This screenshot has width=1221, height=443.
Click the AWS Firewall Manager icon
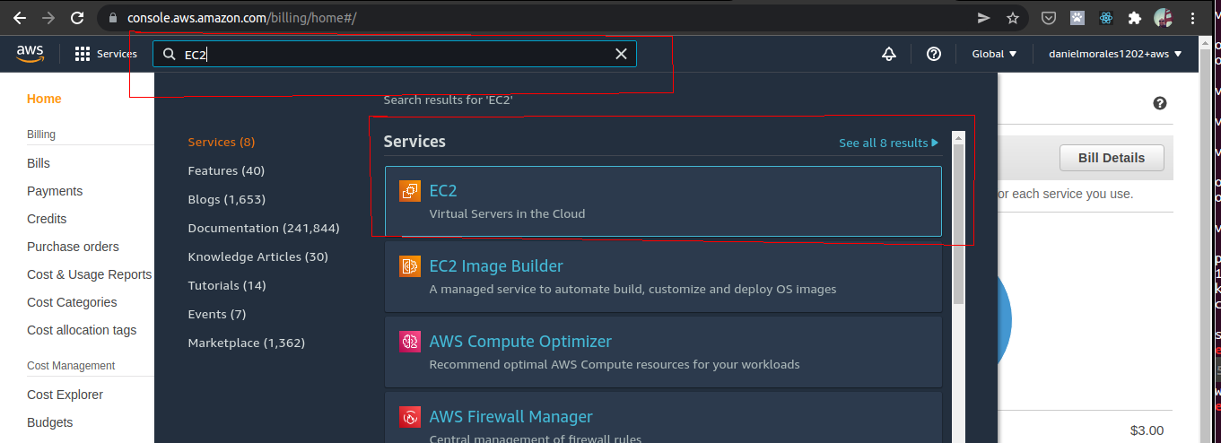pyautogui.click(x=410, y=417)
